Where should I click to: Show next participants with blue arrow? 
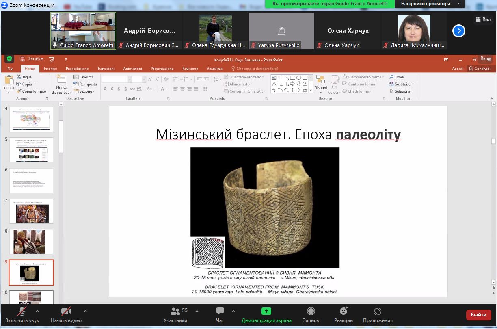458,31
